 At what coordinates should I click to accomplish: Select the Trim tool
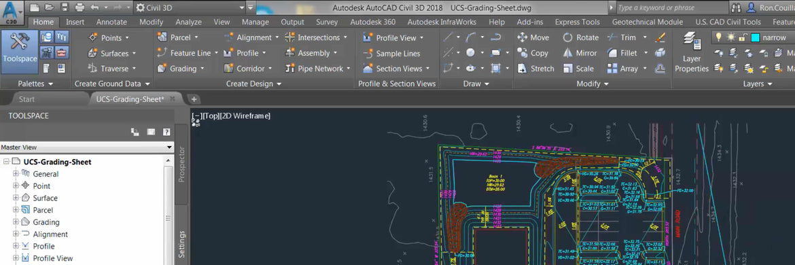[x=621, y=37]
